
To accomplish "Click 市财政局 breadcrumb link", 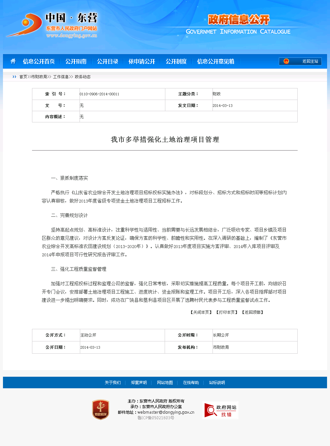I will 39,77.
